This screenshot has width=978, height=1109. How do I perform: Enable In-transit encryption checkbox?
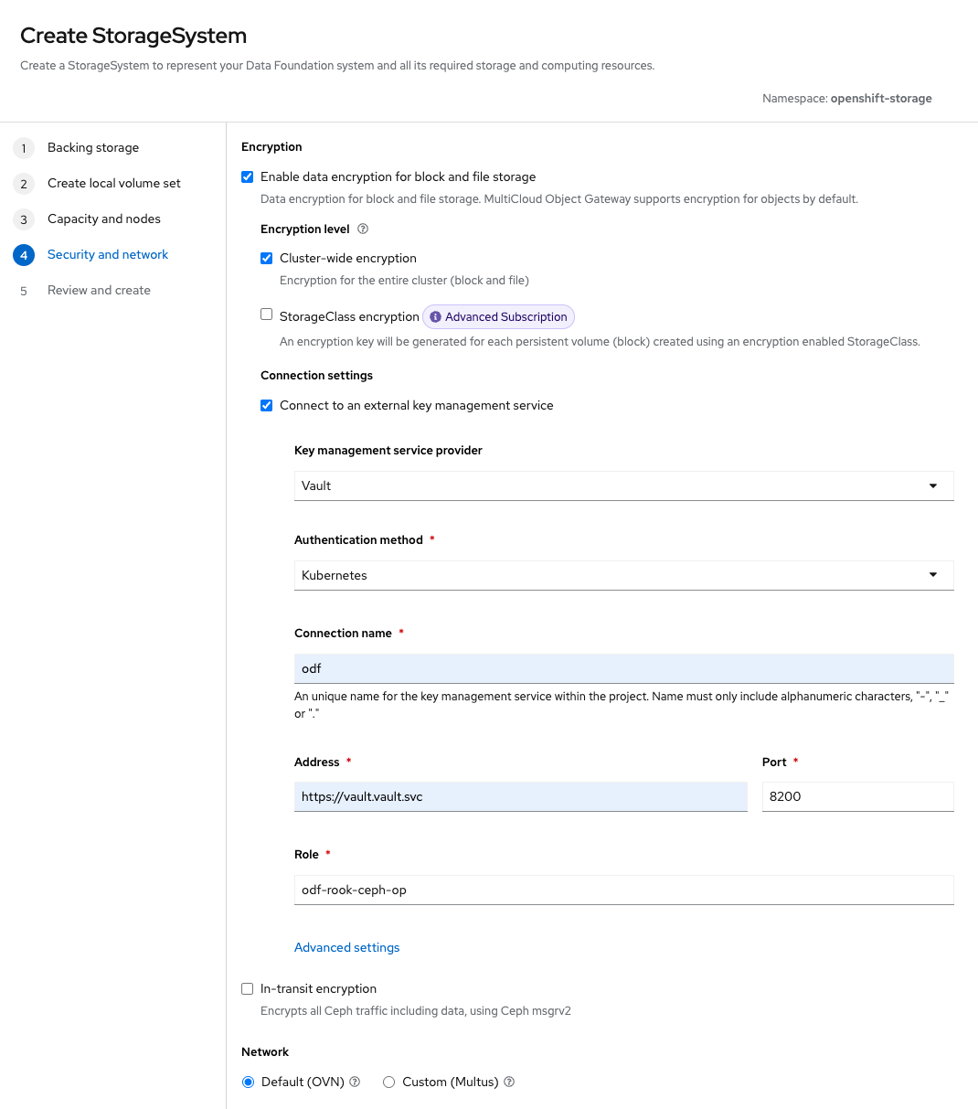coord(248,989)
